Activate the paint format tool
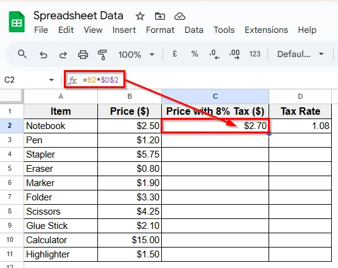Screen dimensions: 338x268 coord(102,55)
